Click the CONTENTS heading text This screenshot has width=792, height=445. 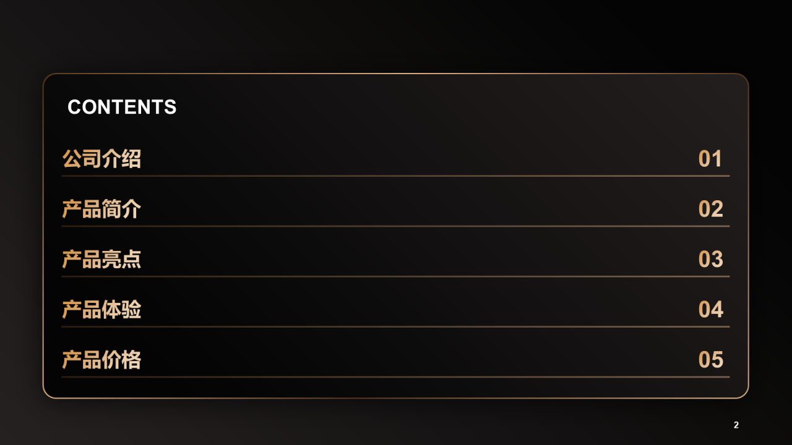(122, 107)
